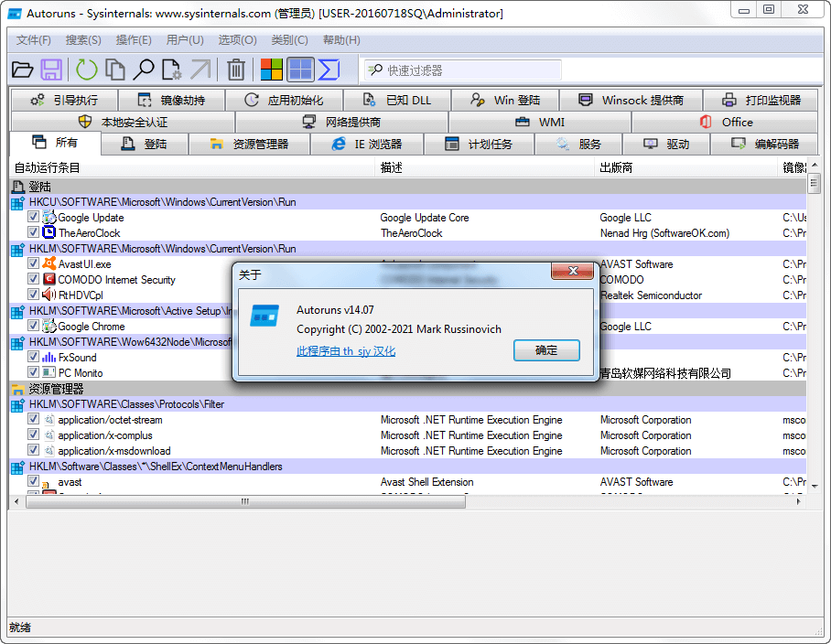Image resolution: width=831 pixels, height=644 pixels.
Task: Switch to the 已知 DLL tab
Action: tap(397, 100)
